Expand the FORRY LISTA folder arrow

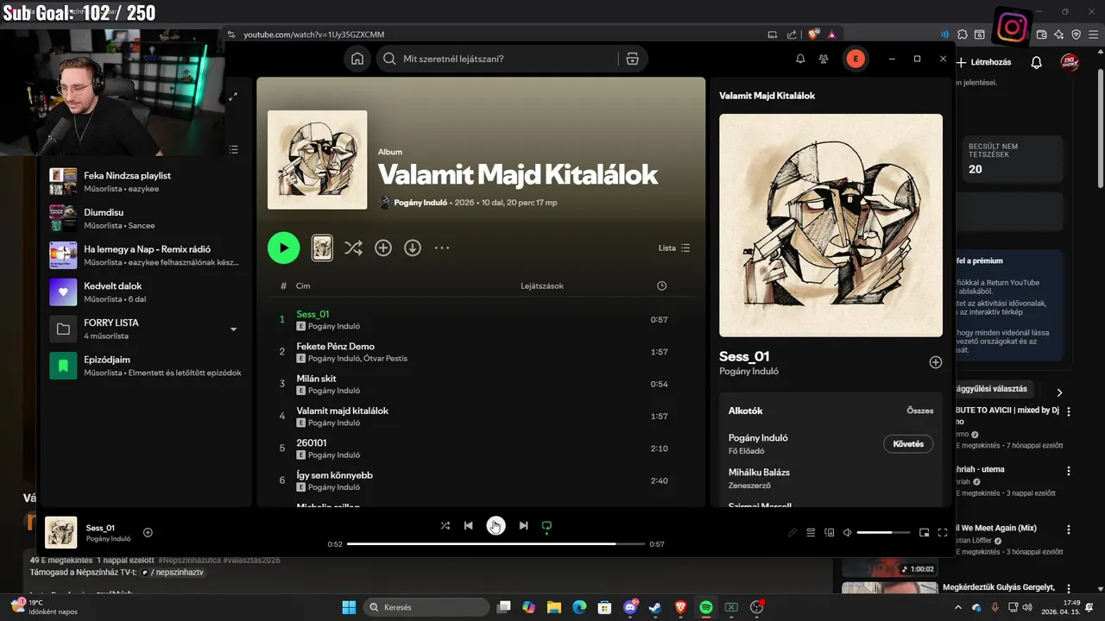click(x=233, y=329)
